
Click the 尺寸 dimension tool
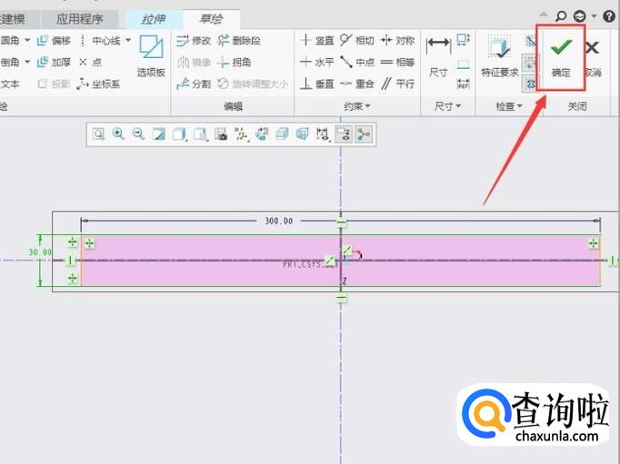tap(438, 56)
